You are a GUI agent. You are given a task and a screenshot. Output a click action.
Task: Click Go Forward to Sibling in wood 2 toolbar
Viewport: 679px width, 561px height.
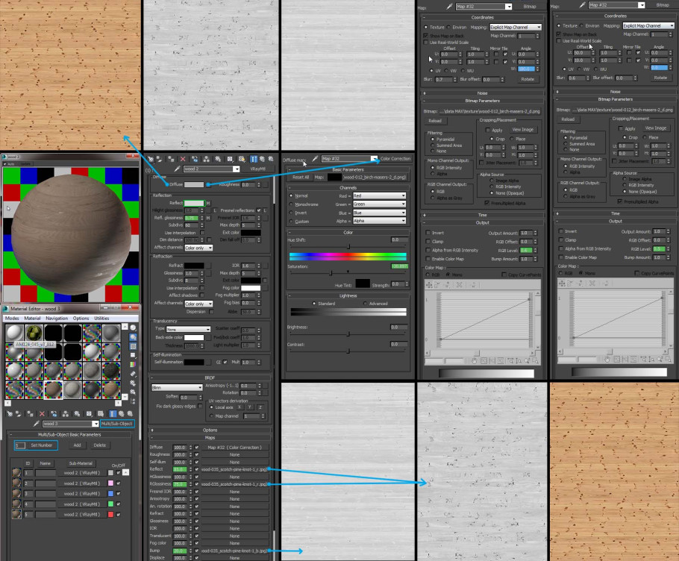pos(271,160)
